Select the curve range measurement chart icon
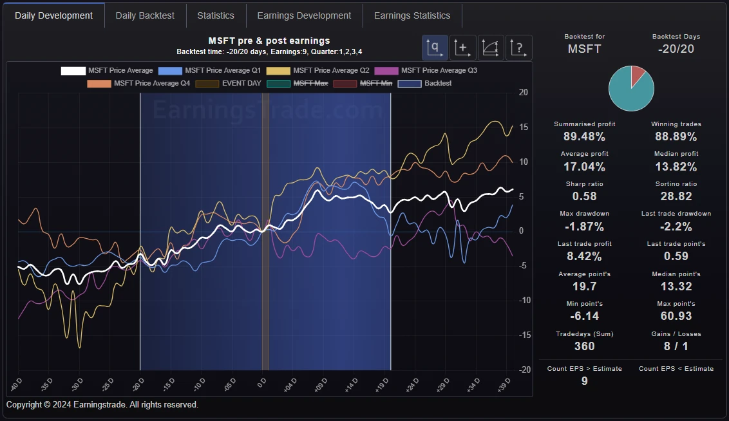The image size is (729, 421). coord(491,48)
